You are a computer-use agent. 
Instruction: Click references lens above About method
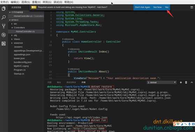[x=74, y=69]
